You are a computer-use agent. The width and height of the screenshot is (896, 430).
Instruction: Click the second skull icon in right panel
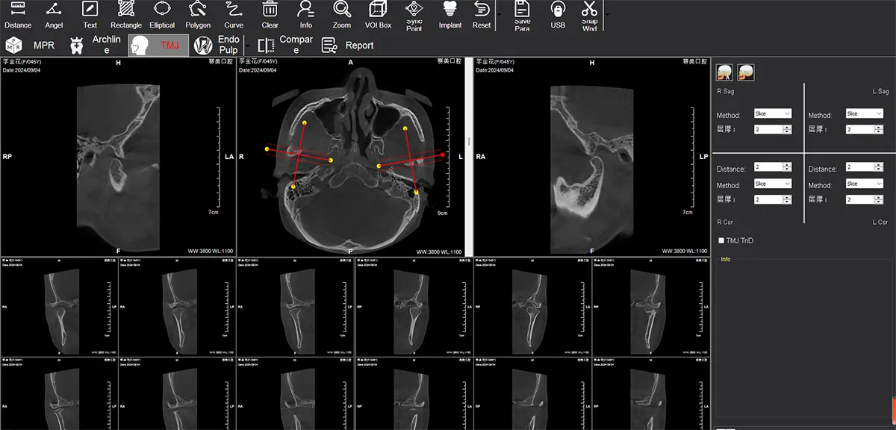click(x=746, y=72)
